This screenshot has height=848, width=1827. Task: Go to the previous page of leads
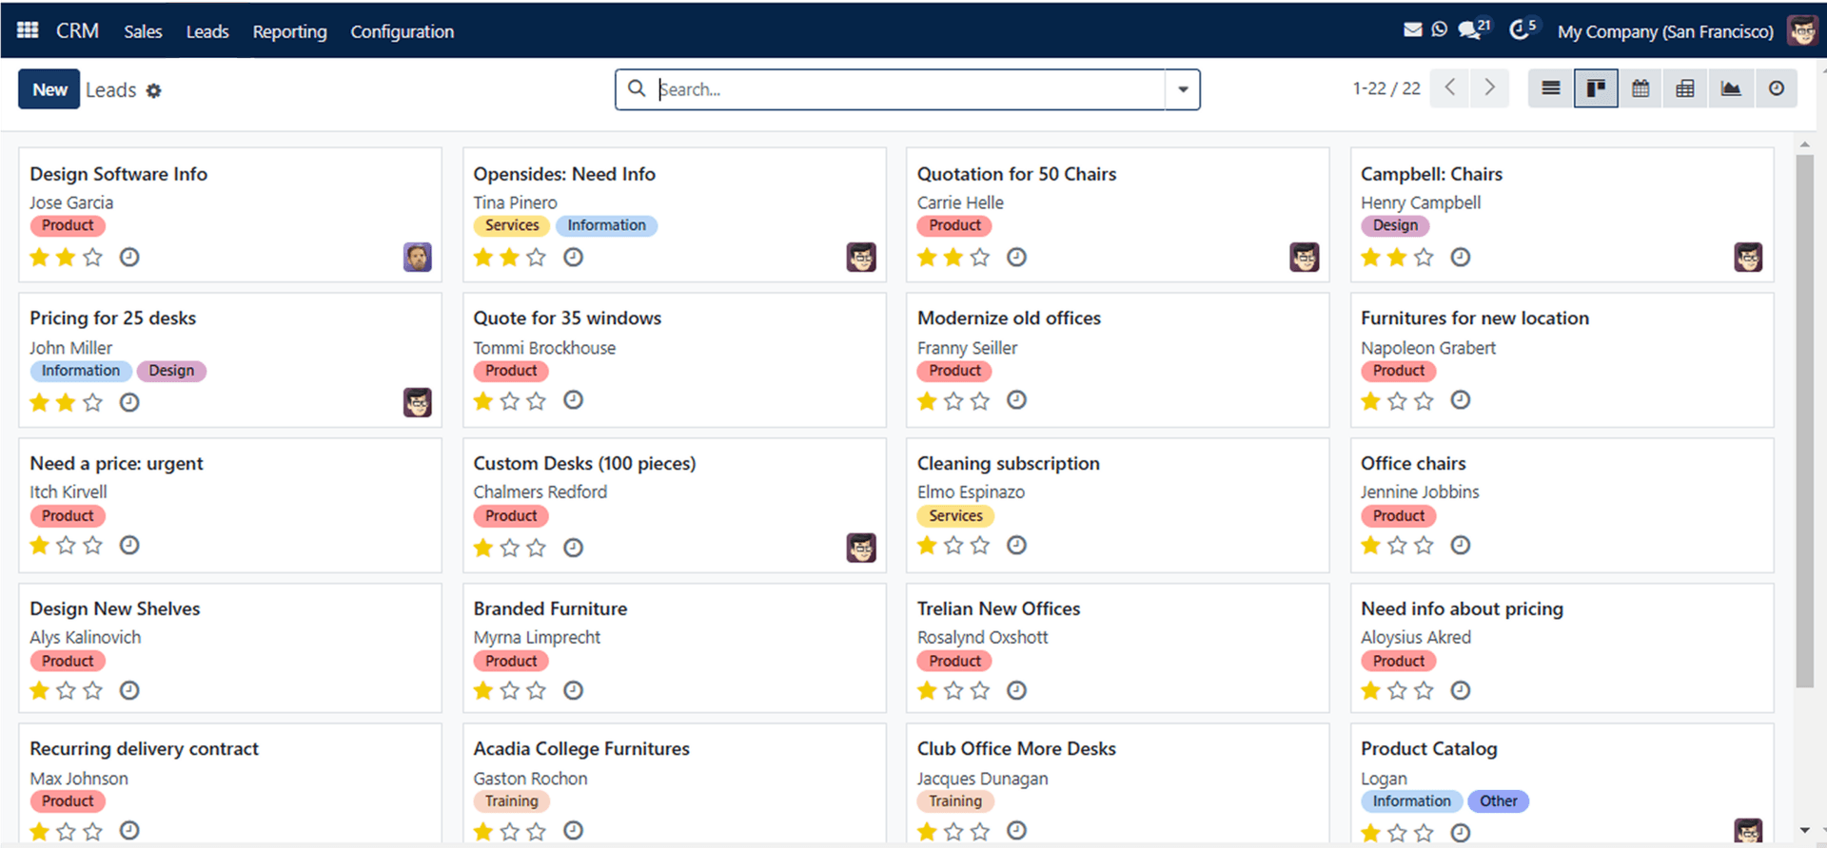pos(1449,88)
